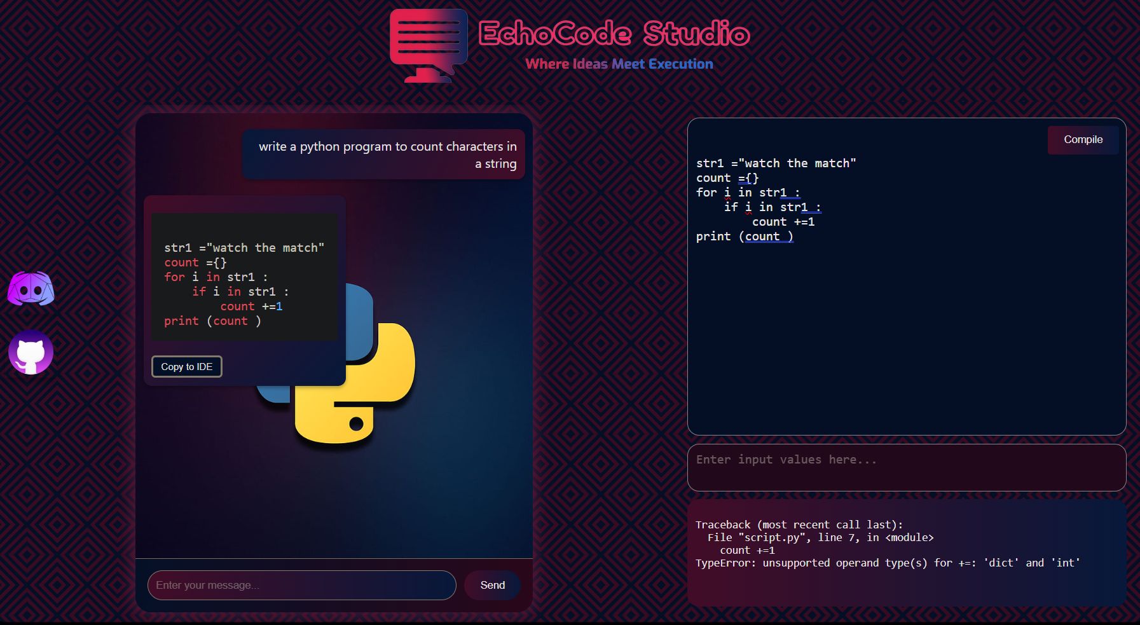
Task: Open the Discord icon in the sidebar
Action: pyautogui.click(x=31, y=289)
